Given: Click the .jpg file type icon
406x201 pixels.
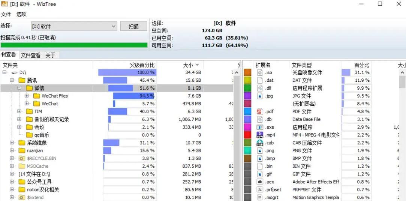Looking at the screenshot, I should (260, 96).
